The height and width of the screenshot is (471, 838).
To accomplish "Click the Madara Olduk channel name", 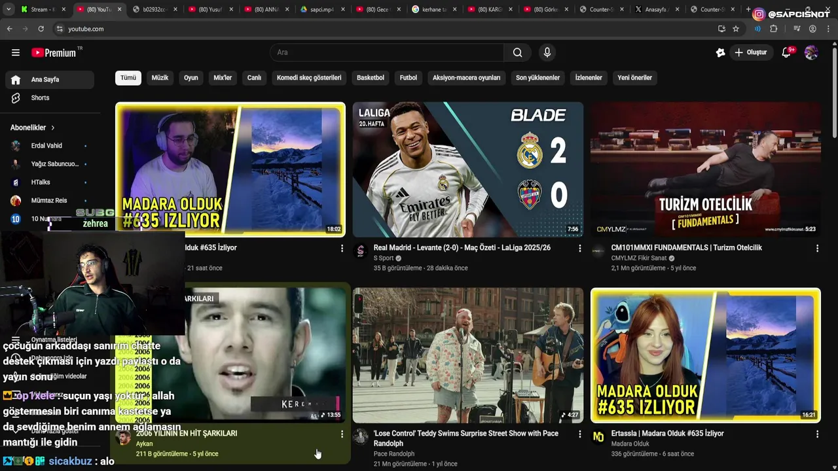I will pos(630,444).
